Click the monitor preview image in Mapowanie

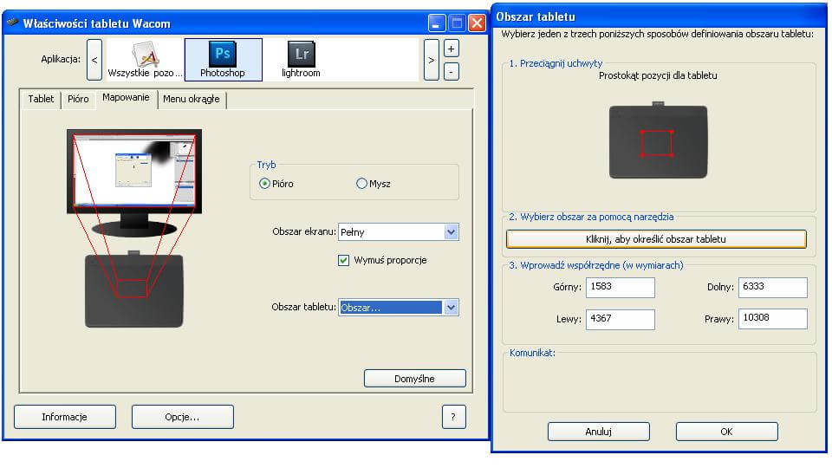tap(134, 183)
